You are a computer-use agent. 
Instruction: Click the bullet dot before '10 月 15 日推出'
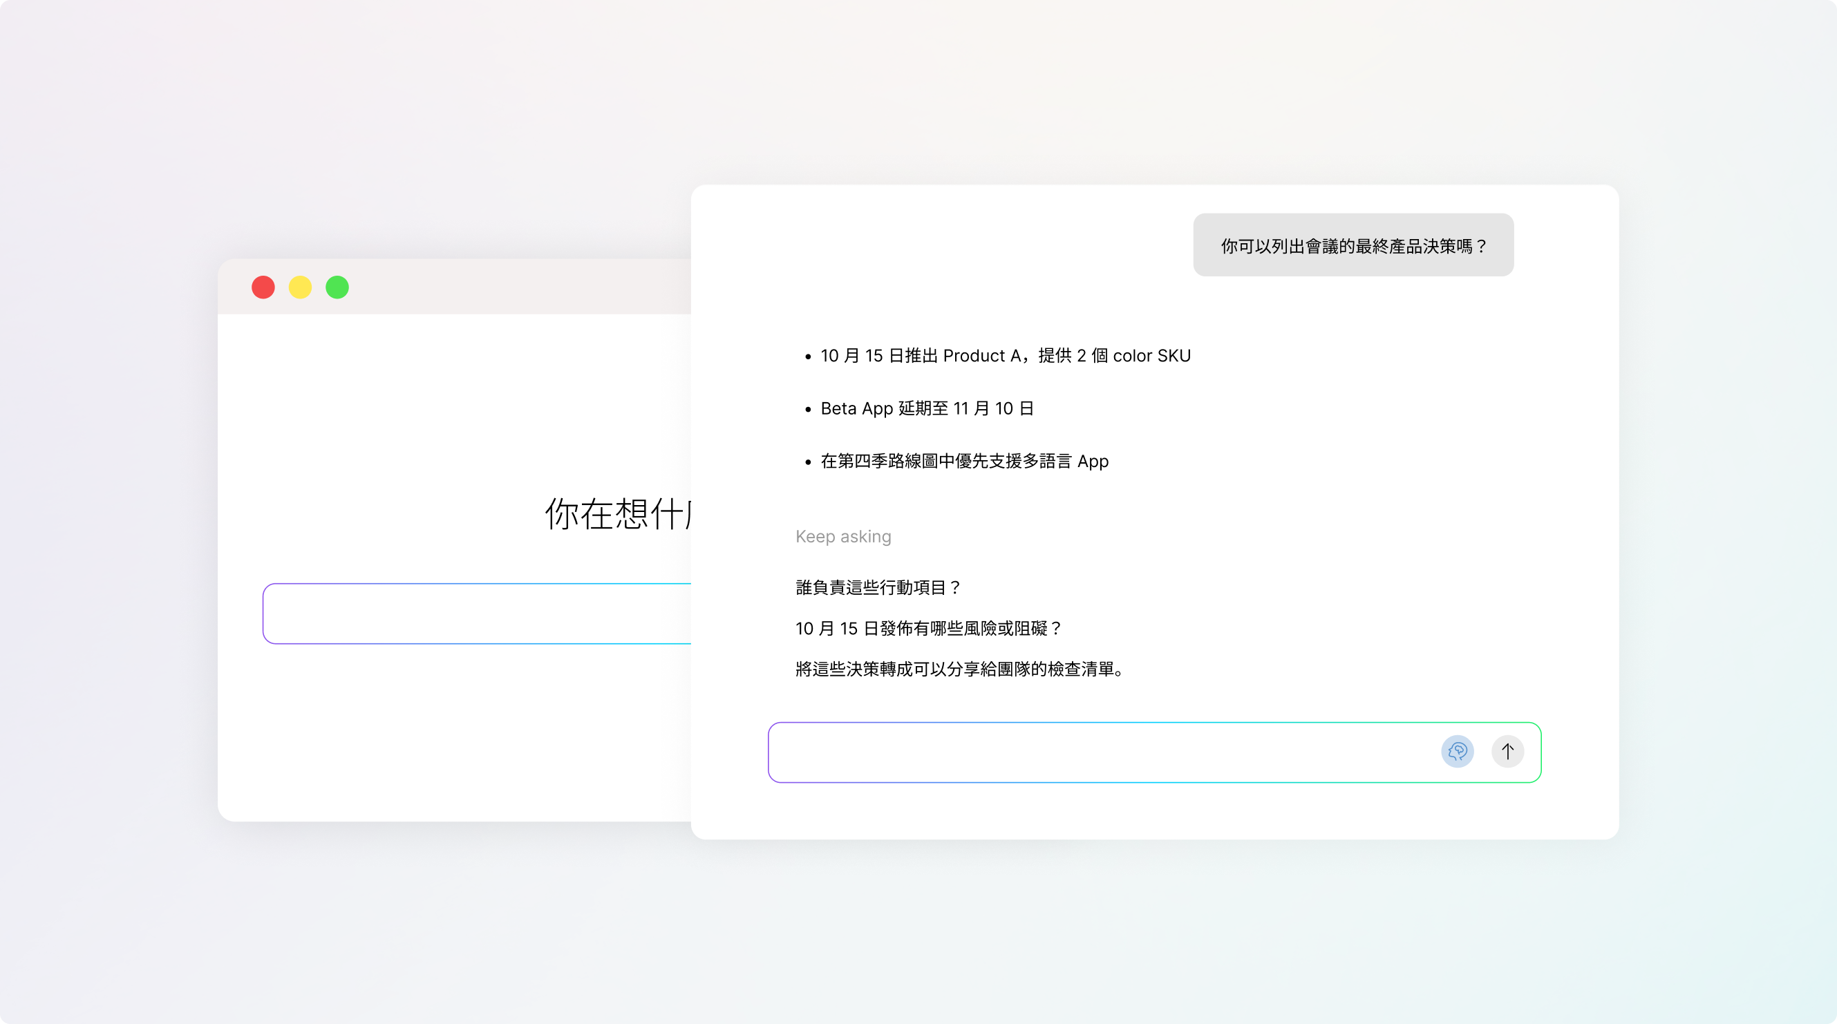point(808,357)
